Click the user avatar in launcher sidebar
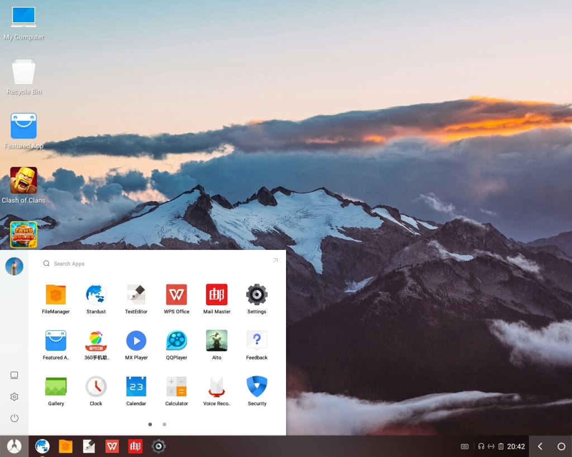The height and width of the screenshot is (457, 572). point(14,266)
